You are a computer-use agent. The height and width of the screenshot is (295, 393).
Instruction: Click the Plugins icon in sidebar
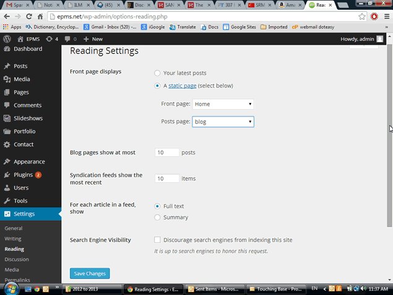(x=7, y=175)
